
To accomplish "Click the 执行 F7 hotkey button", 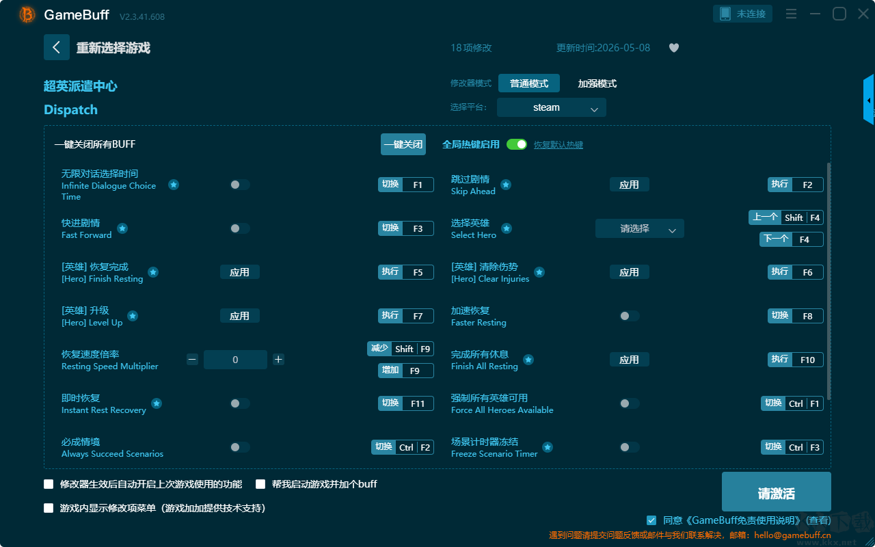I will 406,316.
